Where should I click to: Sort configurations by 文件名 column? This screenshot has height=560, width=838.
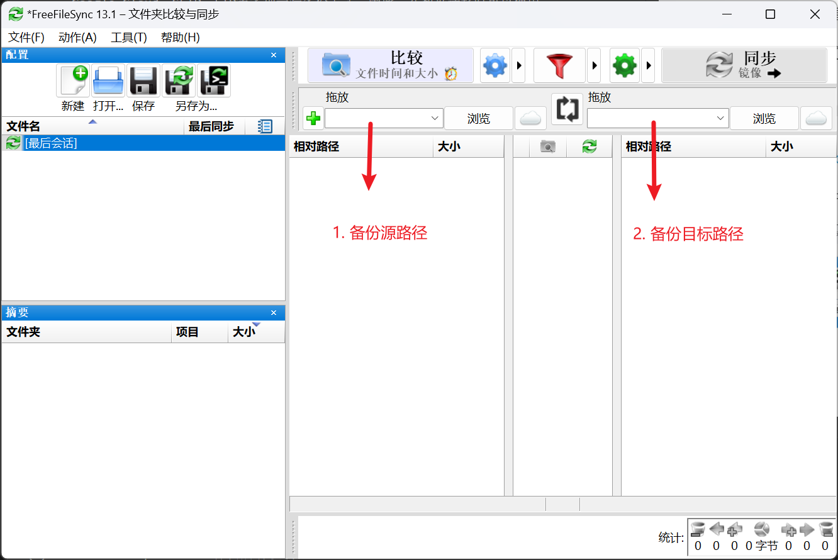(x=93, y=126)
